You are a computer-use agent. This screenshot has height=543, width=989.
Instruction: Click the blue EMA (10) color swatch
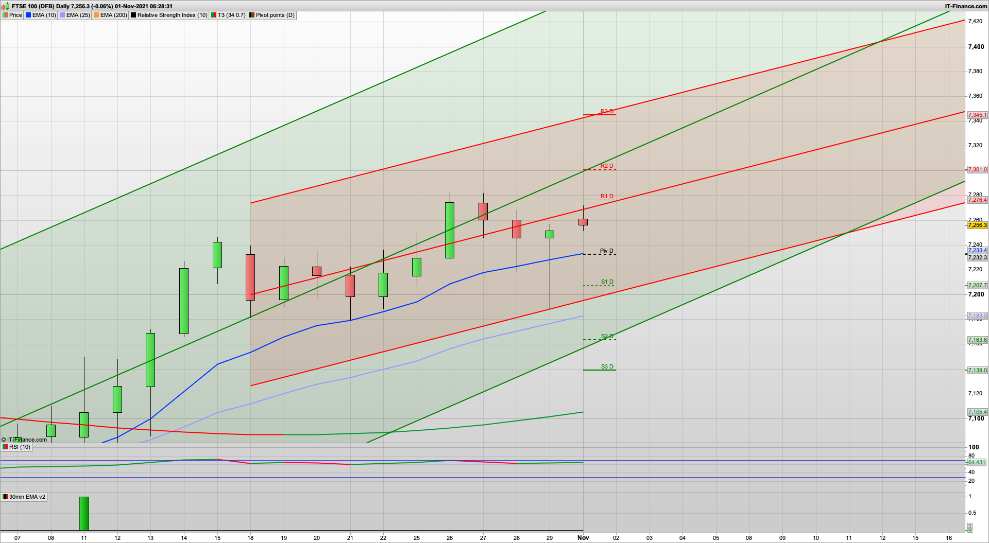pyautogui.click(x=28, y=15)
